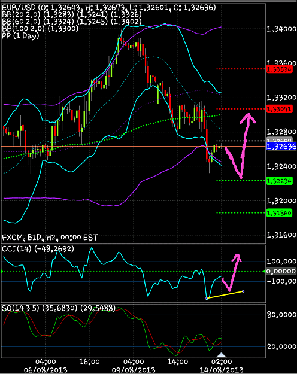Screen dimensions: 297x374
Task: Click the red 1.33071 pivot level tag
Action: tap(279, 110)
